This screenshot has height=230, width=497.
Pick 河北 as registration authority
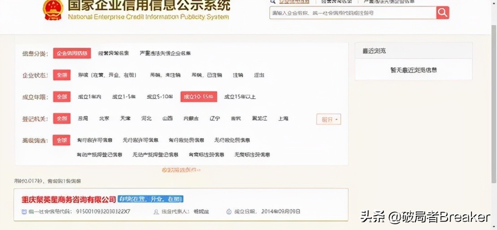tap(146, 119)
